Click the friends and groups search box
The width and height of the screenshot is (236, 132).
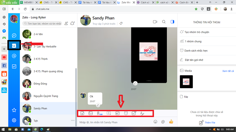pyautogui.click(x=42, y=24)
